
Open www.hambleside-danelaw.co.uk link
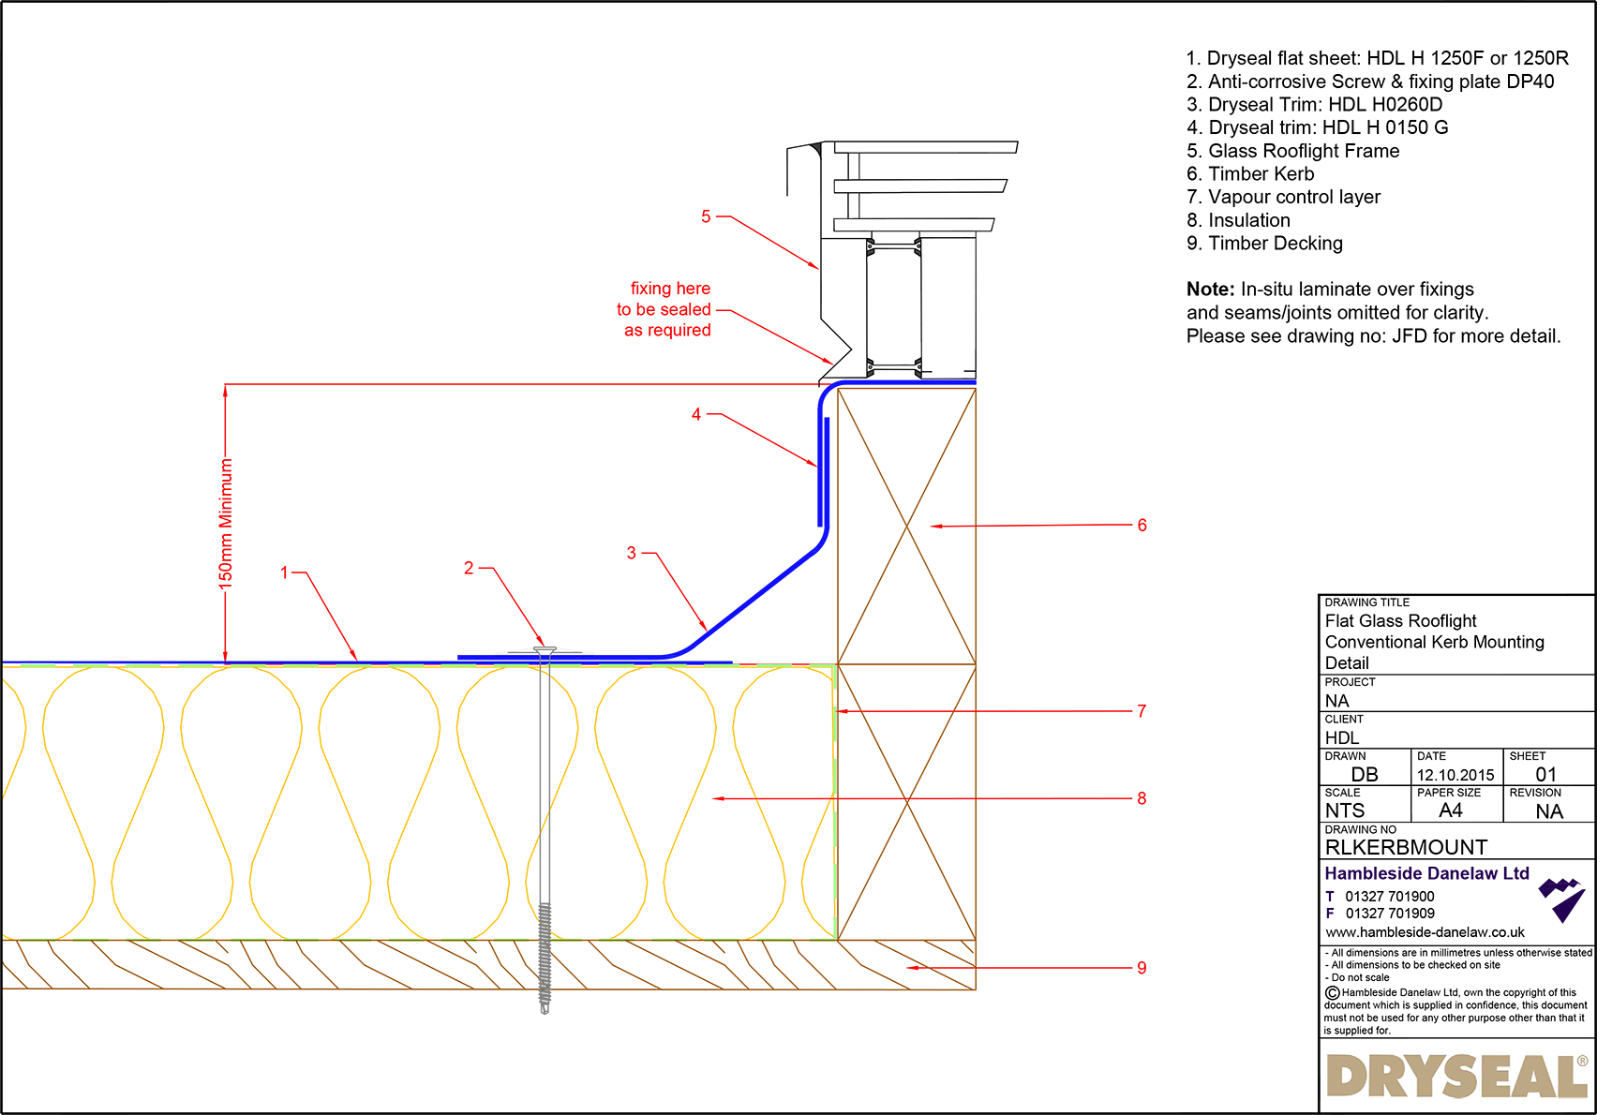(1424, 931)
